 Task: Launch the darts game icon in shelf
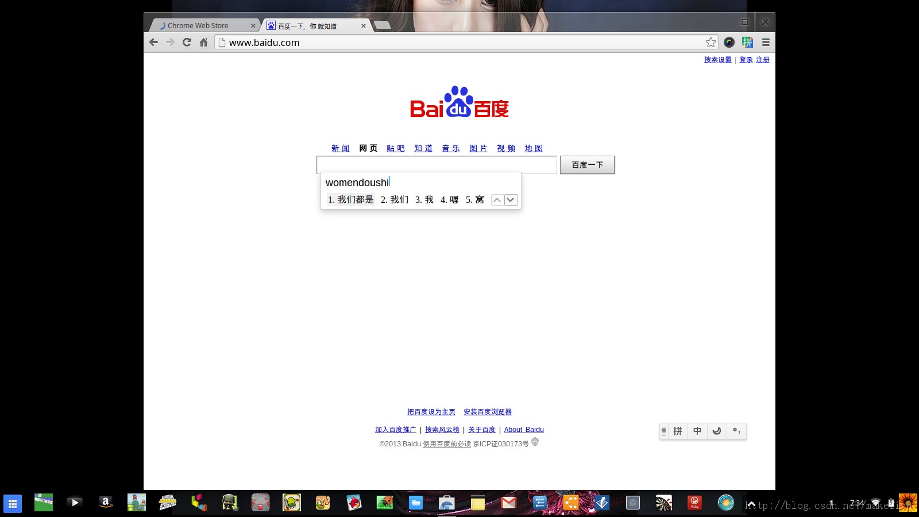663,503
